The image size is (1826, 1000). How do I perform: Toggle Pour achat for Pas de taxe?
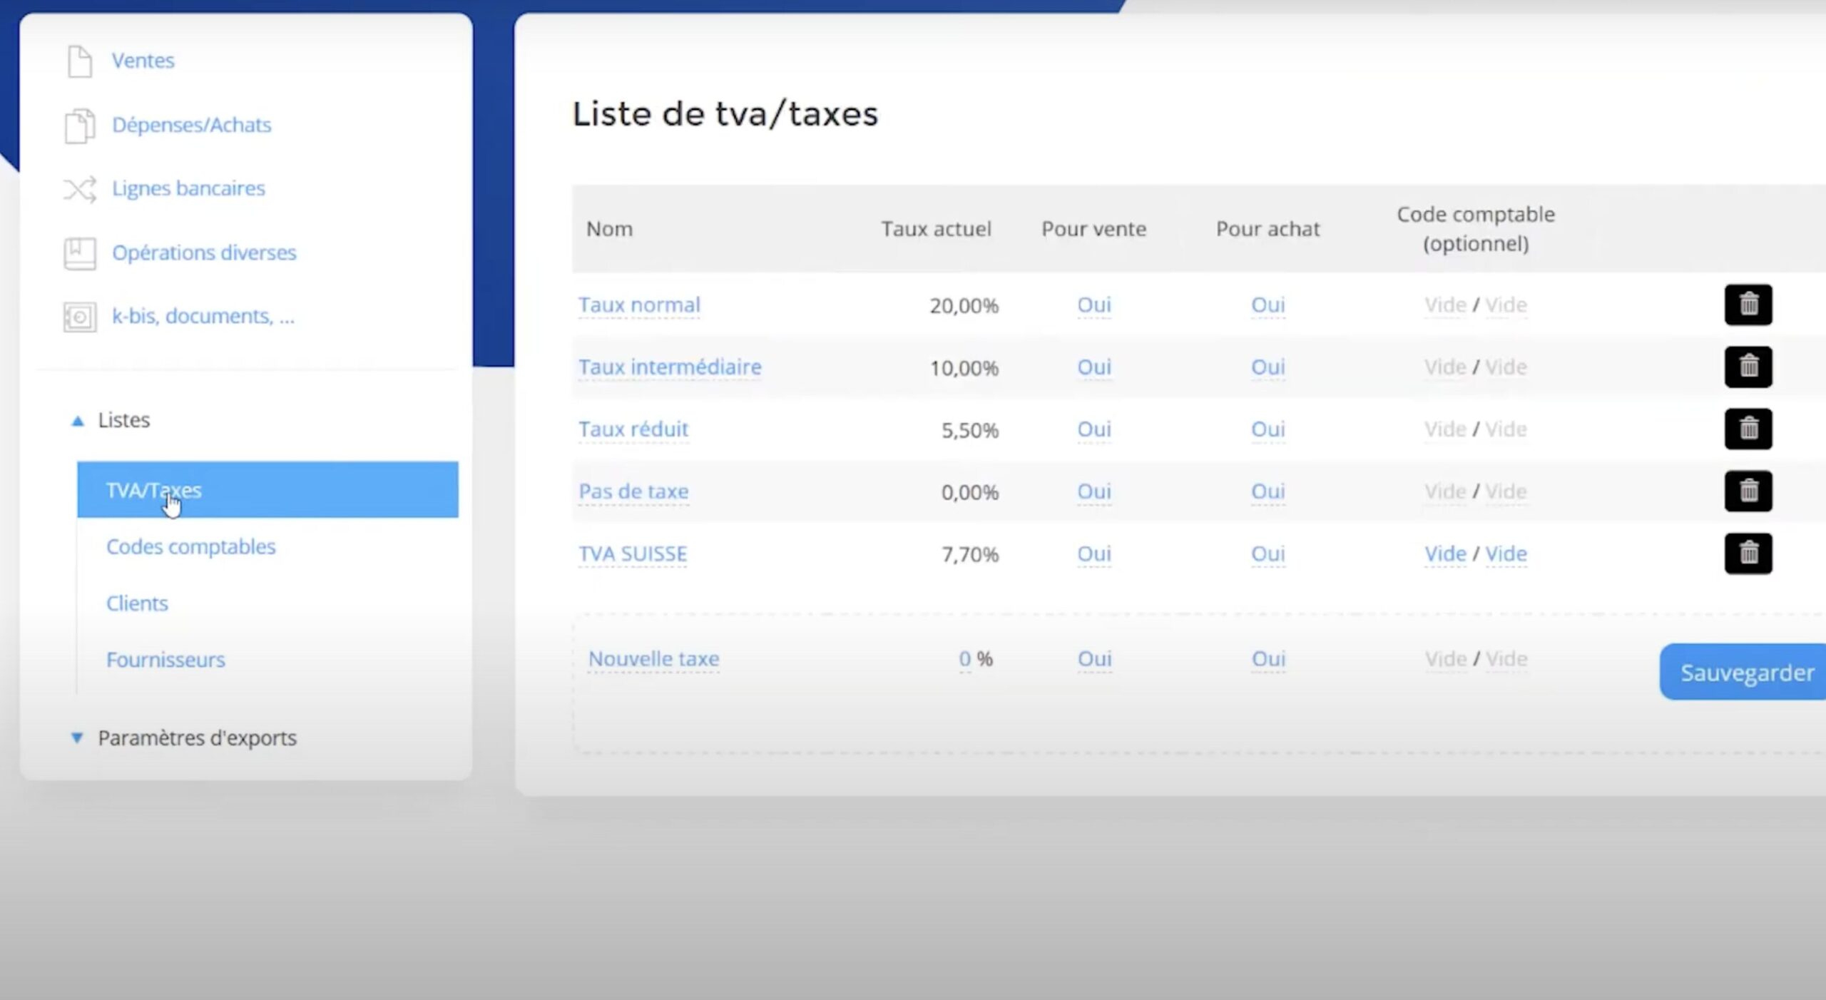tap(1268, 491)
